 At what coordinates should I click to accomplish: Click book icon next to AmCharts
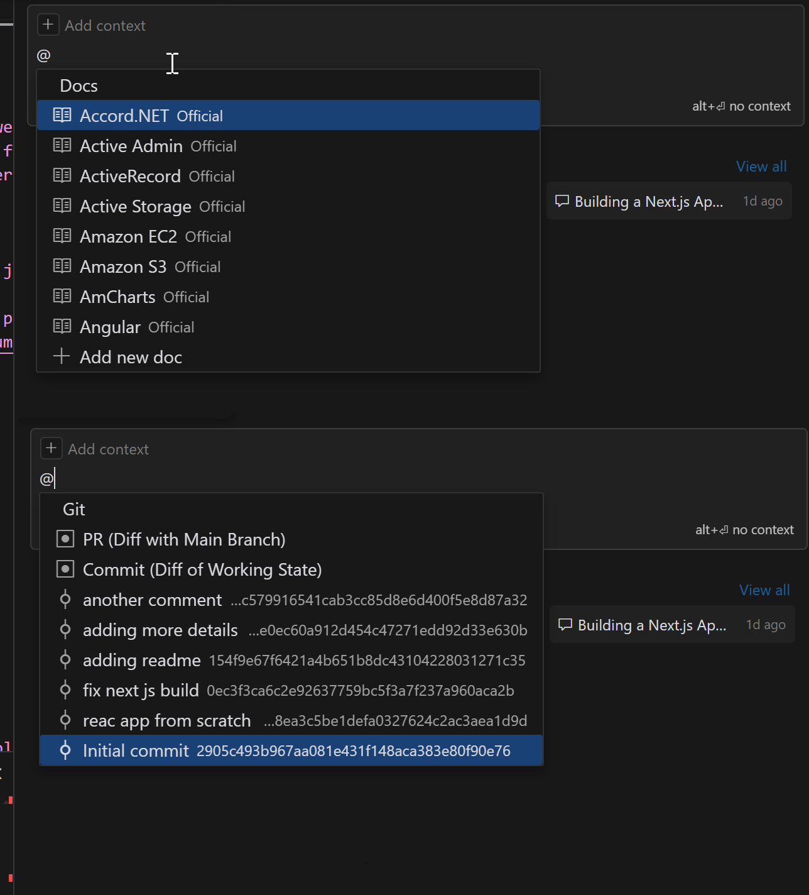click(62, 296)
